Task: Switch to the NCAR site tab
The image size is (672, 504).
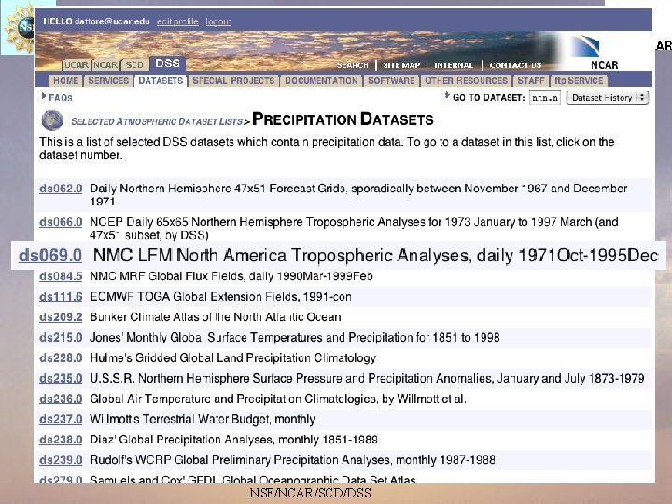Action: pos(105,65)
